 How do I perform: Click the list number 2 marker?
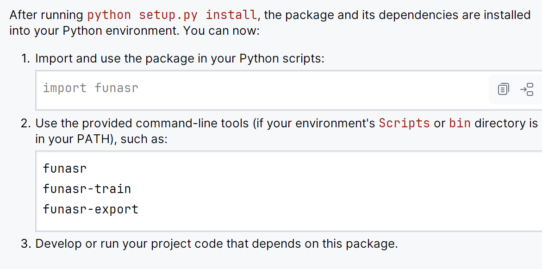pyautogui.click(x=25, y=123)
